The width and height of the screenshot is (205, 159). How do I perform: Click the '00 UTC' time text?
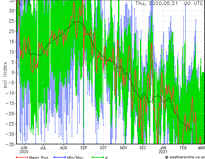(193, 3)
